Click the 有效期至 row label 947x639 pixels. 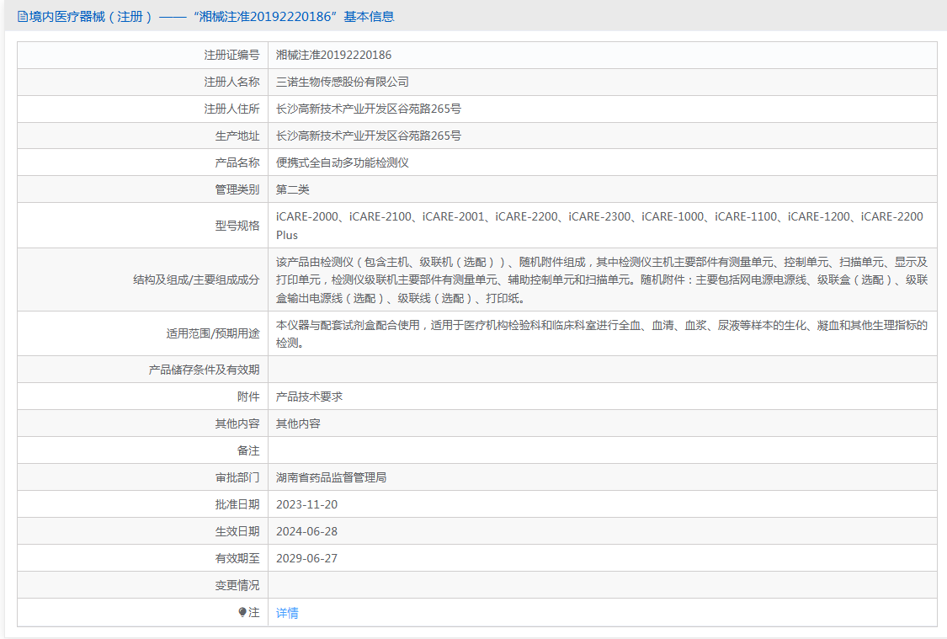tap(237, 559)
